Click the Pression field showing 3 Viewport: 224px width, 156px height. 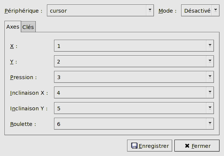pyautogui.click(x=130, y=77)
